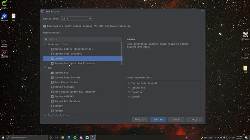Open File Explorer from the taskbar
The height and width of the screenshot is (140, 250).
pos(63,137)
